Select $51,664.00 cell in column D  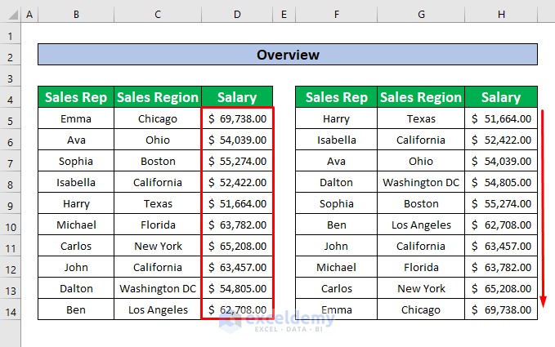[x=237, y=203]
